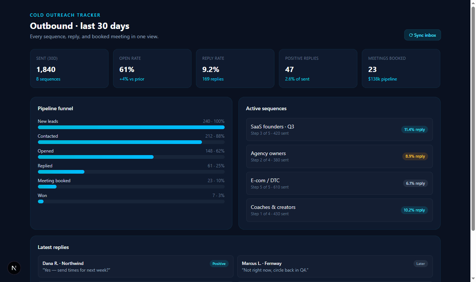Click the scrollbar up arrow

tap(473, 3)
